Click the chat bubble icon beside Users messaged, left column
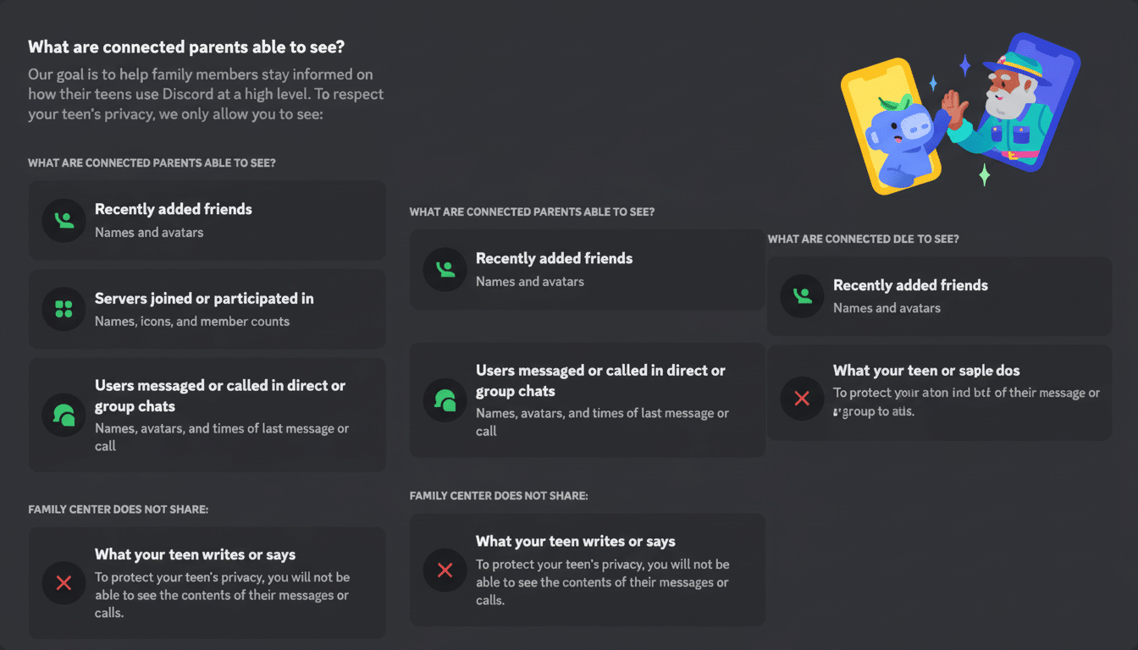The height and width of the screenshot is (650, 1138). pyautogui.click(x=64, y=414)
